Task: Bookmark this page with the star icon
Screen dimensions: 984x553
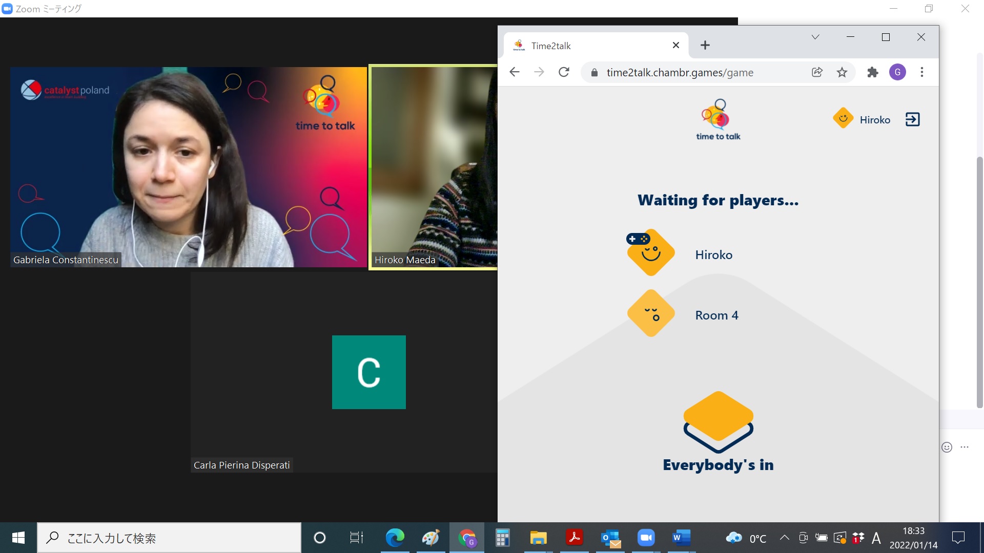Action: [x=842, y=72]
